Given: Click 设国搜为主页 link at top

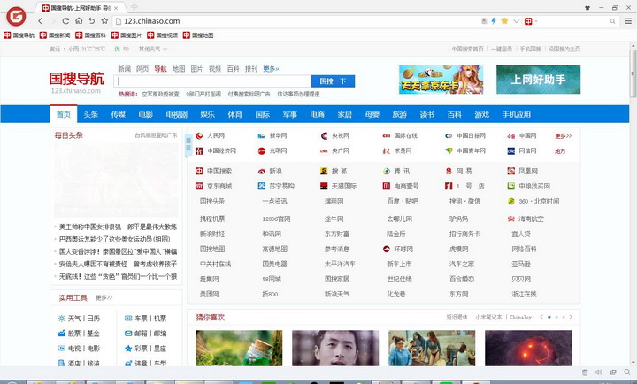Looking at the screenshot, I should click(564, 50).
